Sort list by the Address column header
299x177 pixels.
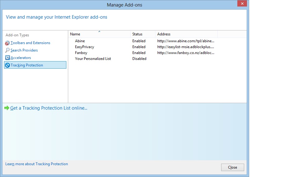tap(164, 34)
